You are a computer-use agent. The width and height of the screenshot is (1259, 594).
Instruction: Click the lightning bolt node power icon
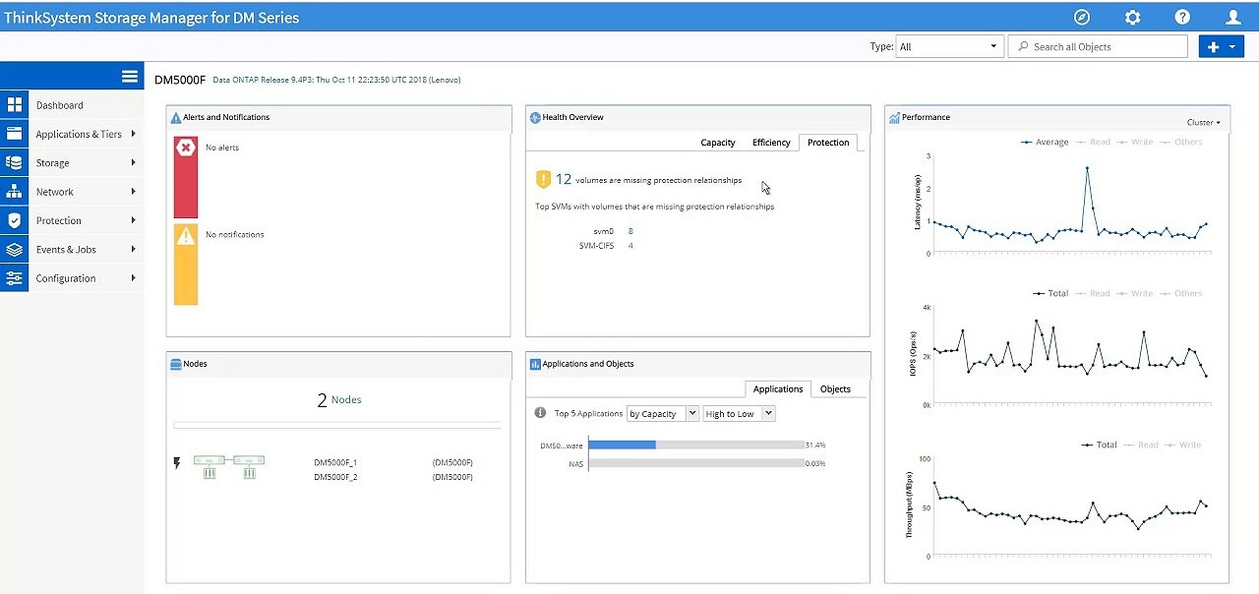(x=177, y=462)
